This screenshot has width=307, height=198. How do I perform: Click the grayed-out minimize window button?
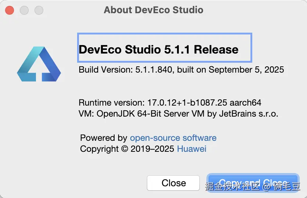tap(24, 10)
